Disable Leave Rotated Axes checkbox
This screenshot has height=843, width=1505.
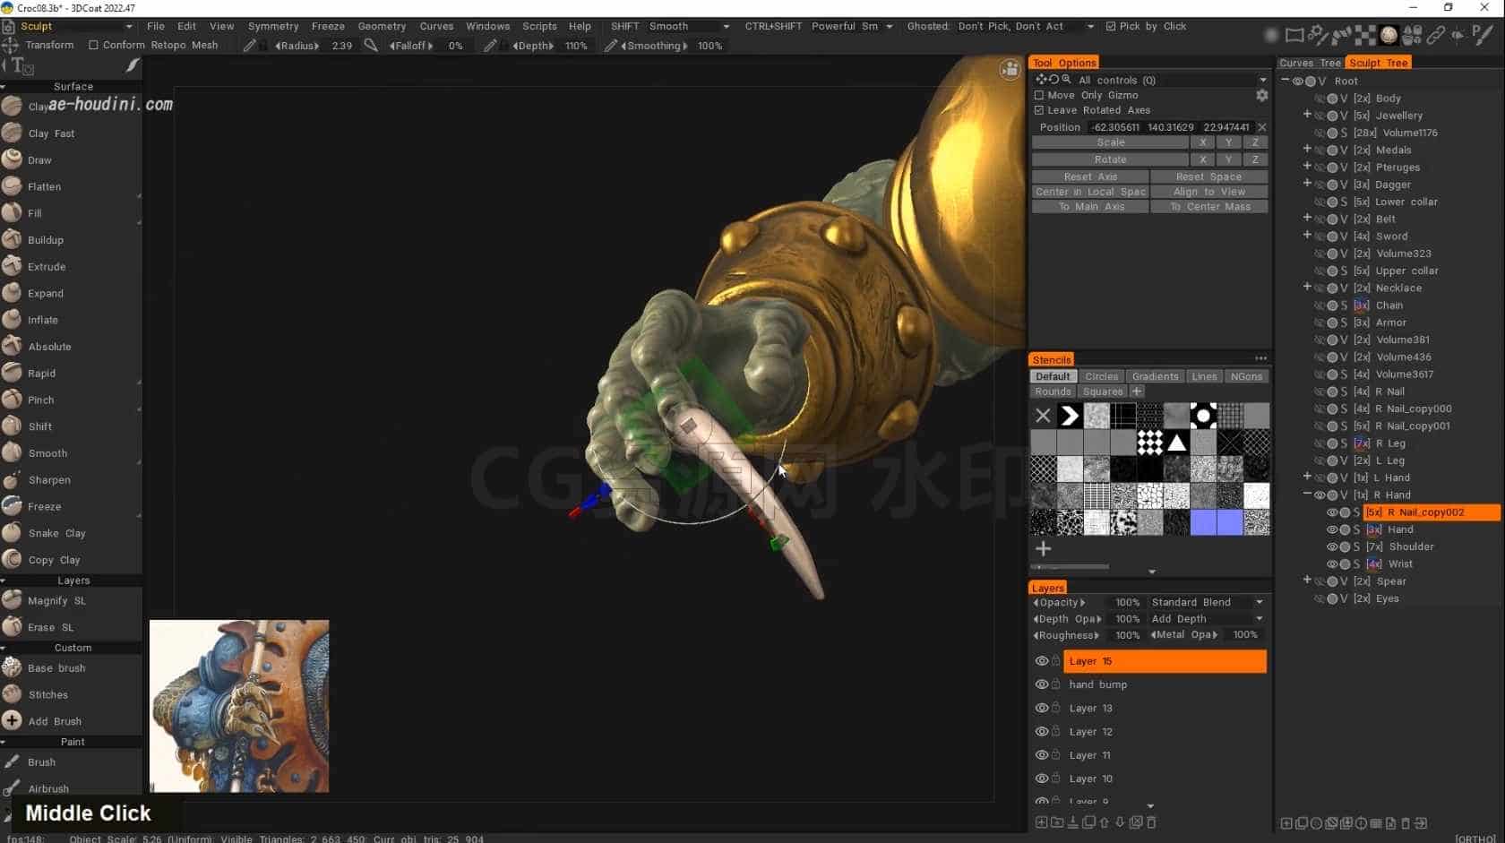pyautogui.click(x=1039, y=110)
